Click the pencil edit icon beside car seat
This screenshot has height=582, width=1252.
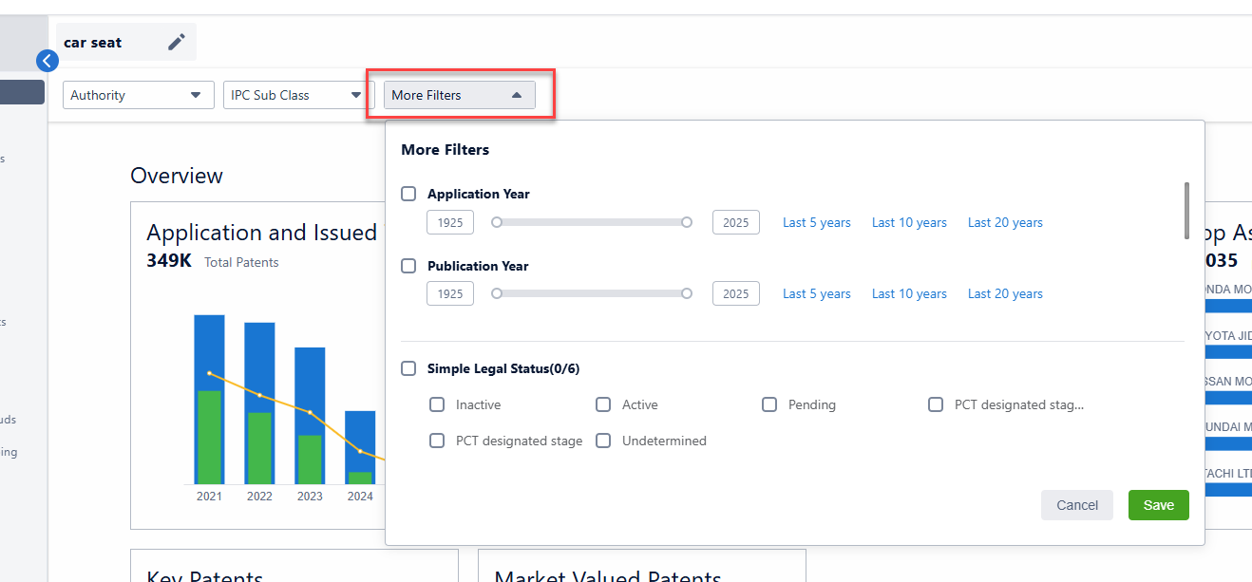177,42
